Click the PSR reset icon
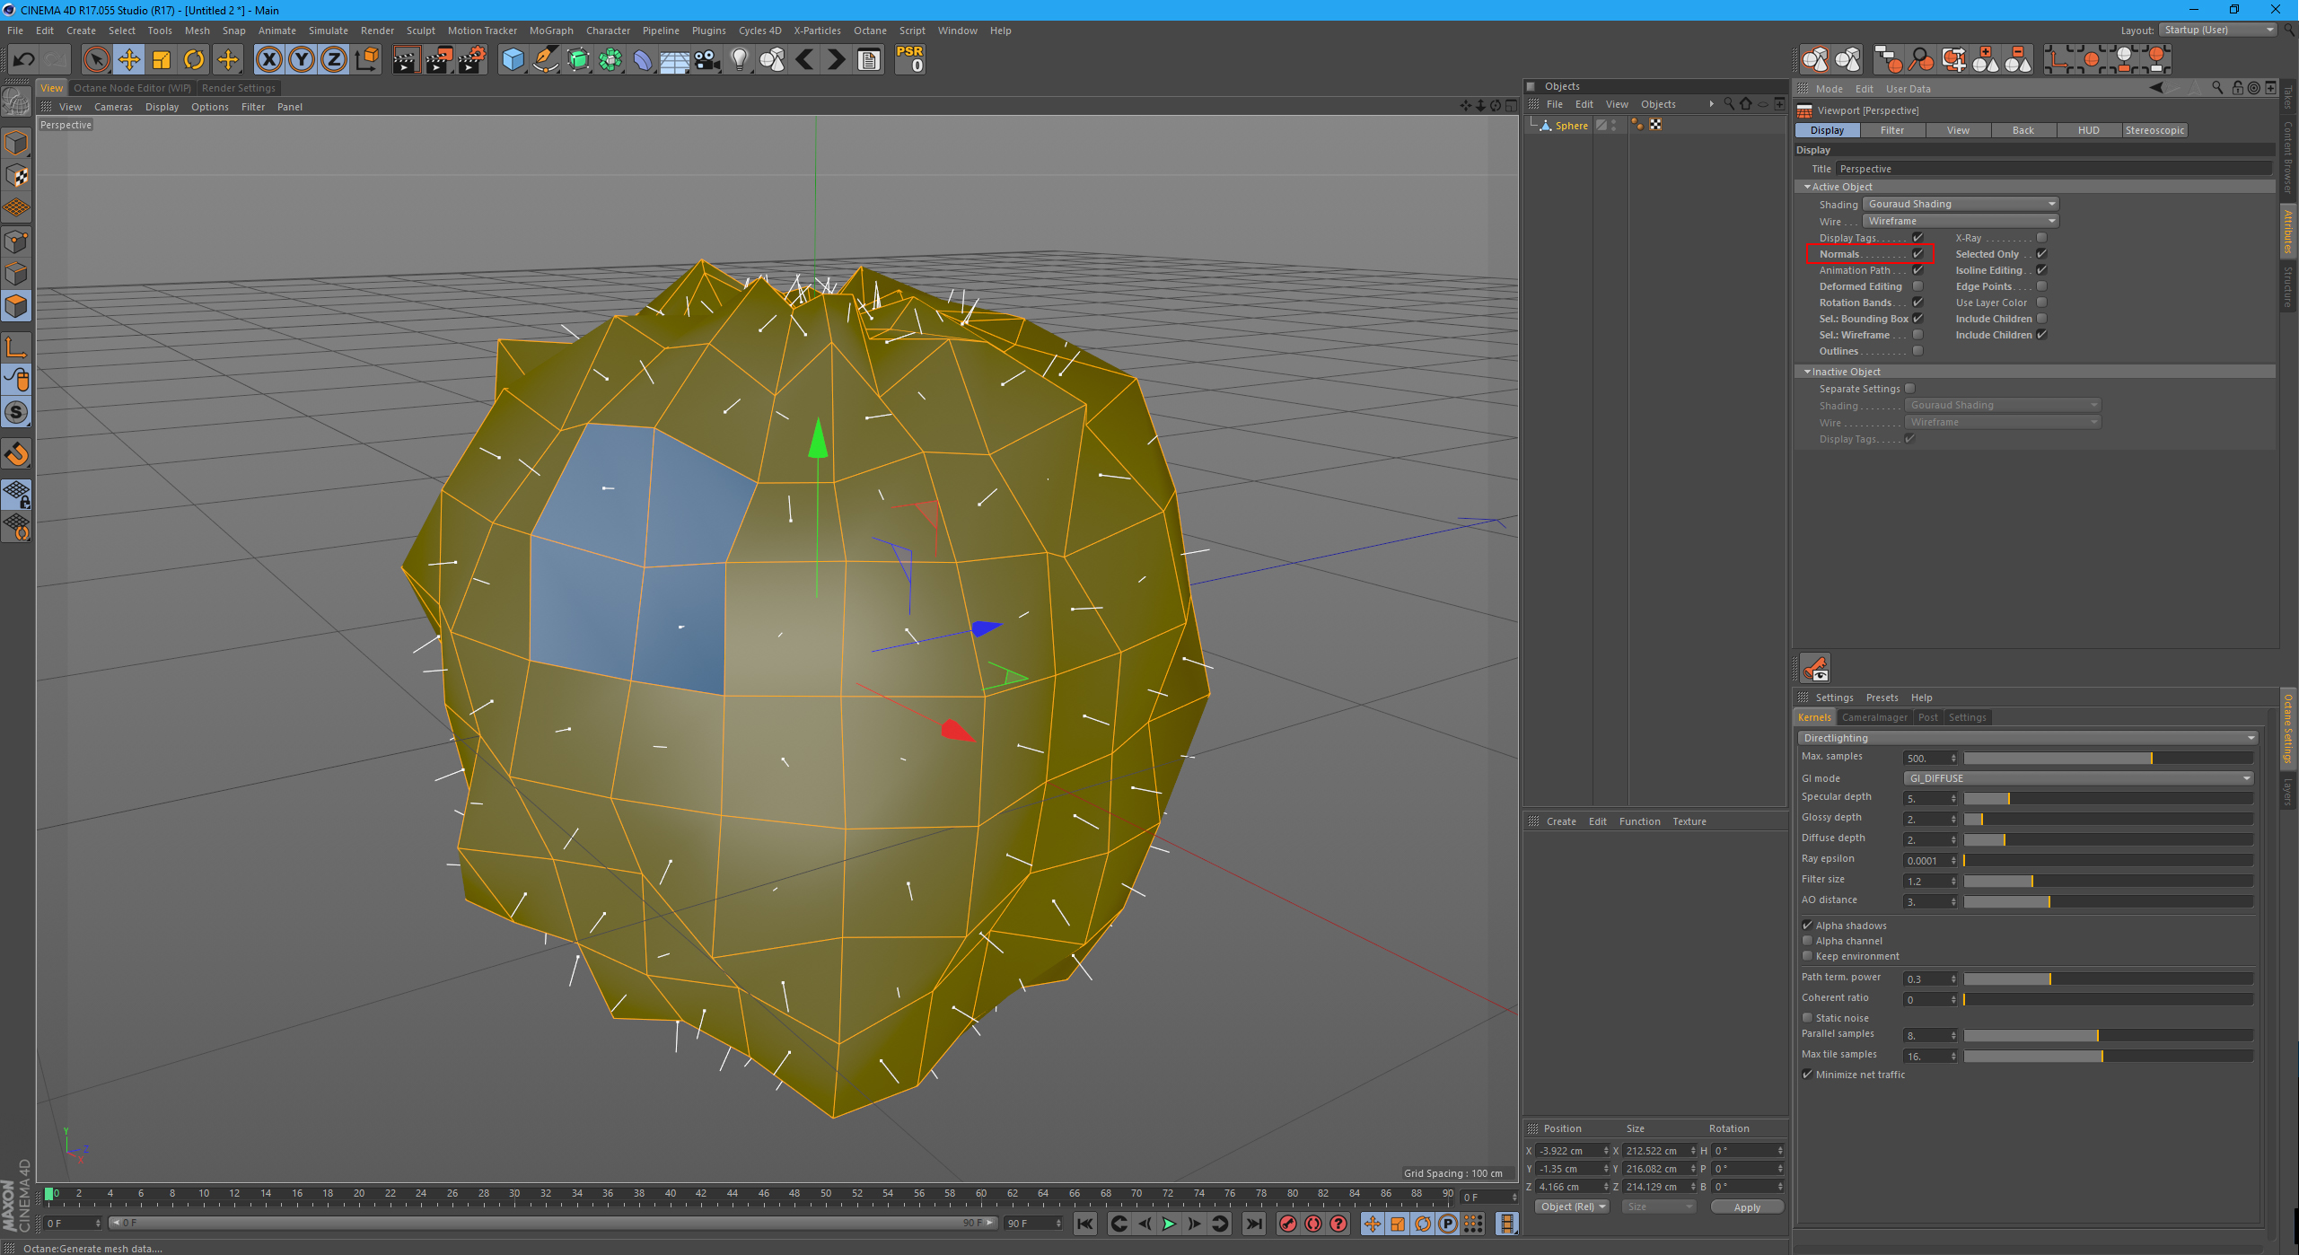Viewport: 2299px width, 1255px height. pos(909,59)
